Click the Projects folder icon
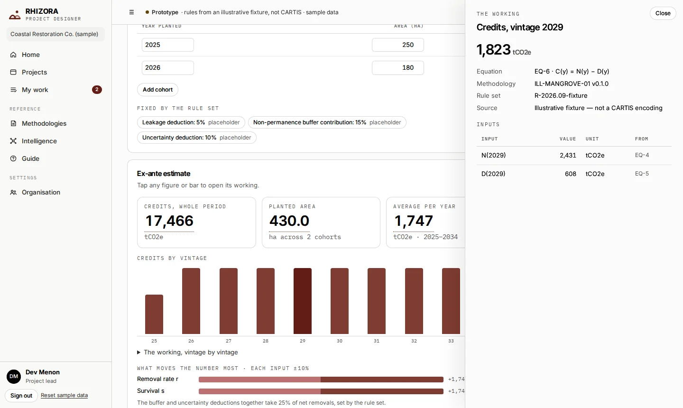 [x=13, y=72]
